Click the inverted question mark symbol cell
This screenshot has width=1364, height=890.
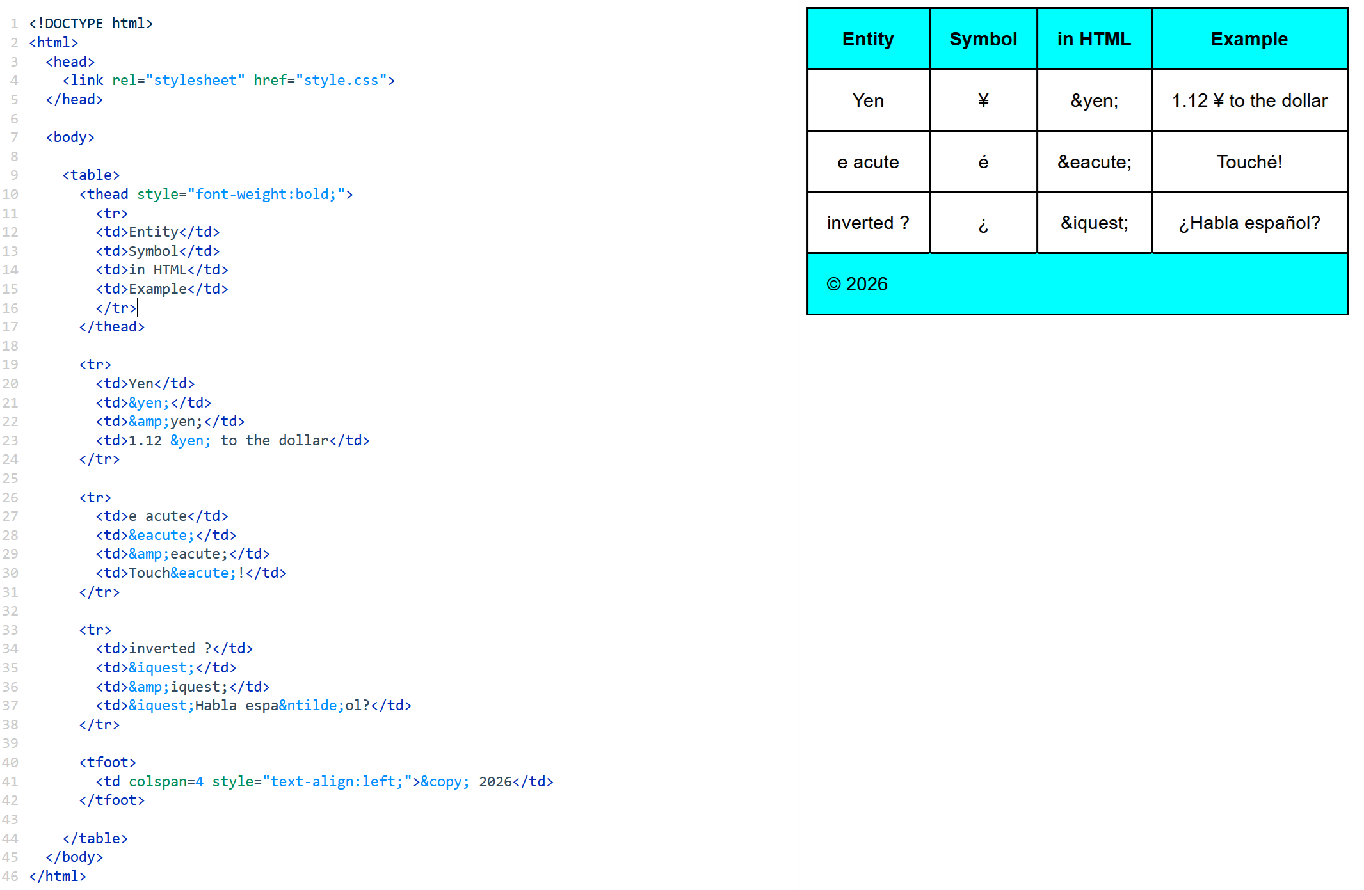(x=983, y=223)
